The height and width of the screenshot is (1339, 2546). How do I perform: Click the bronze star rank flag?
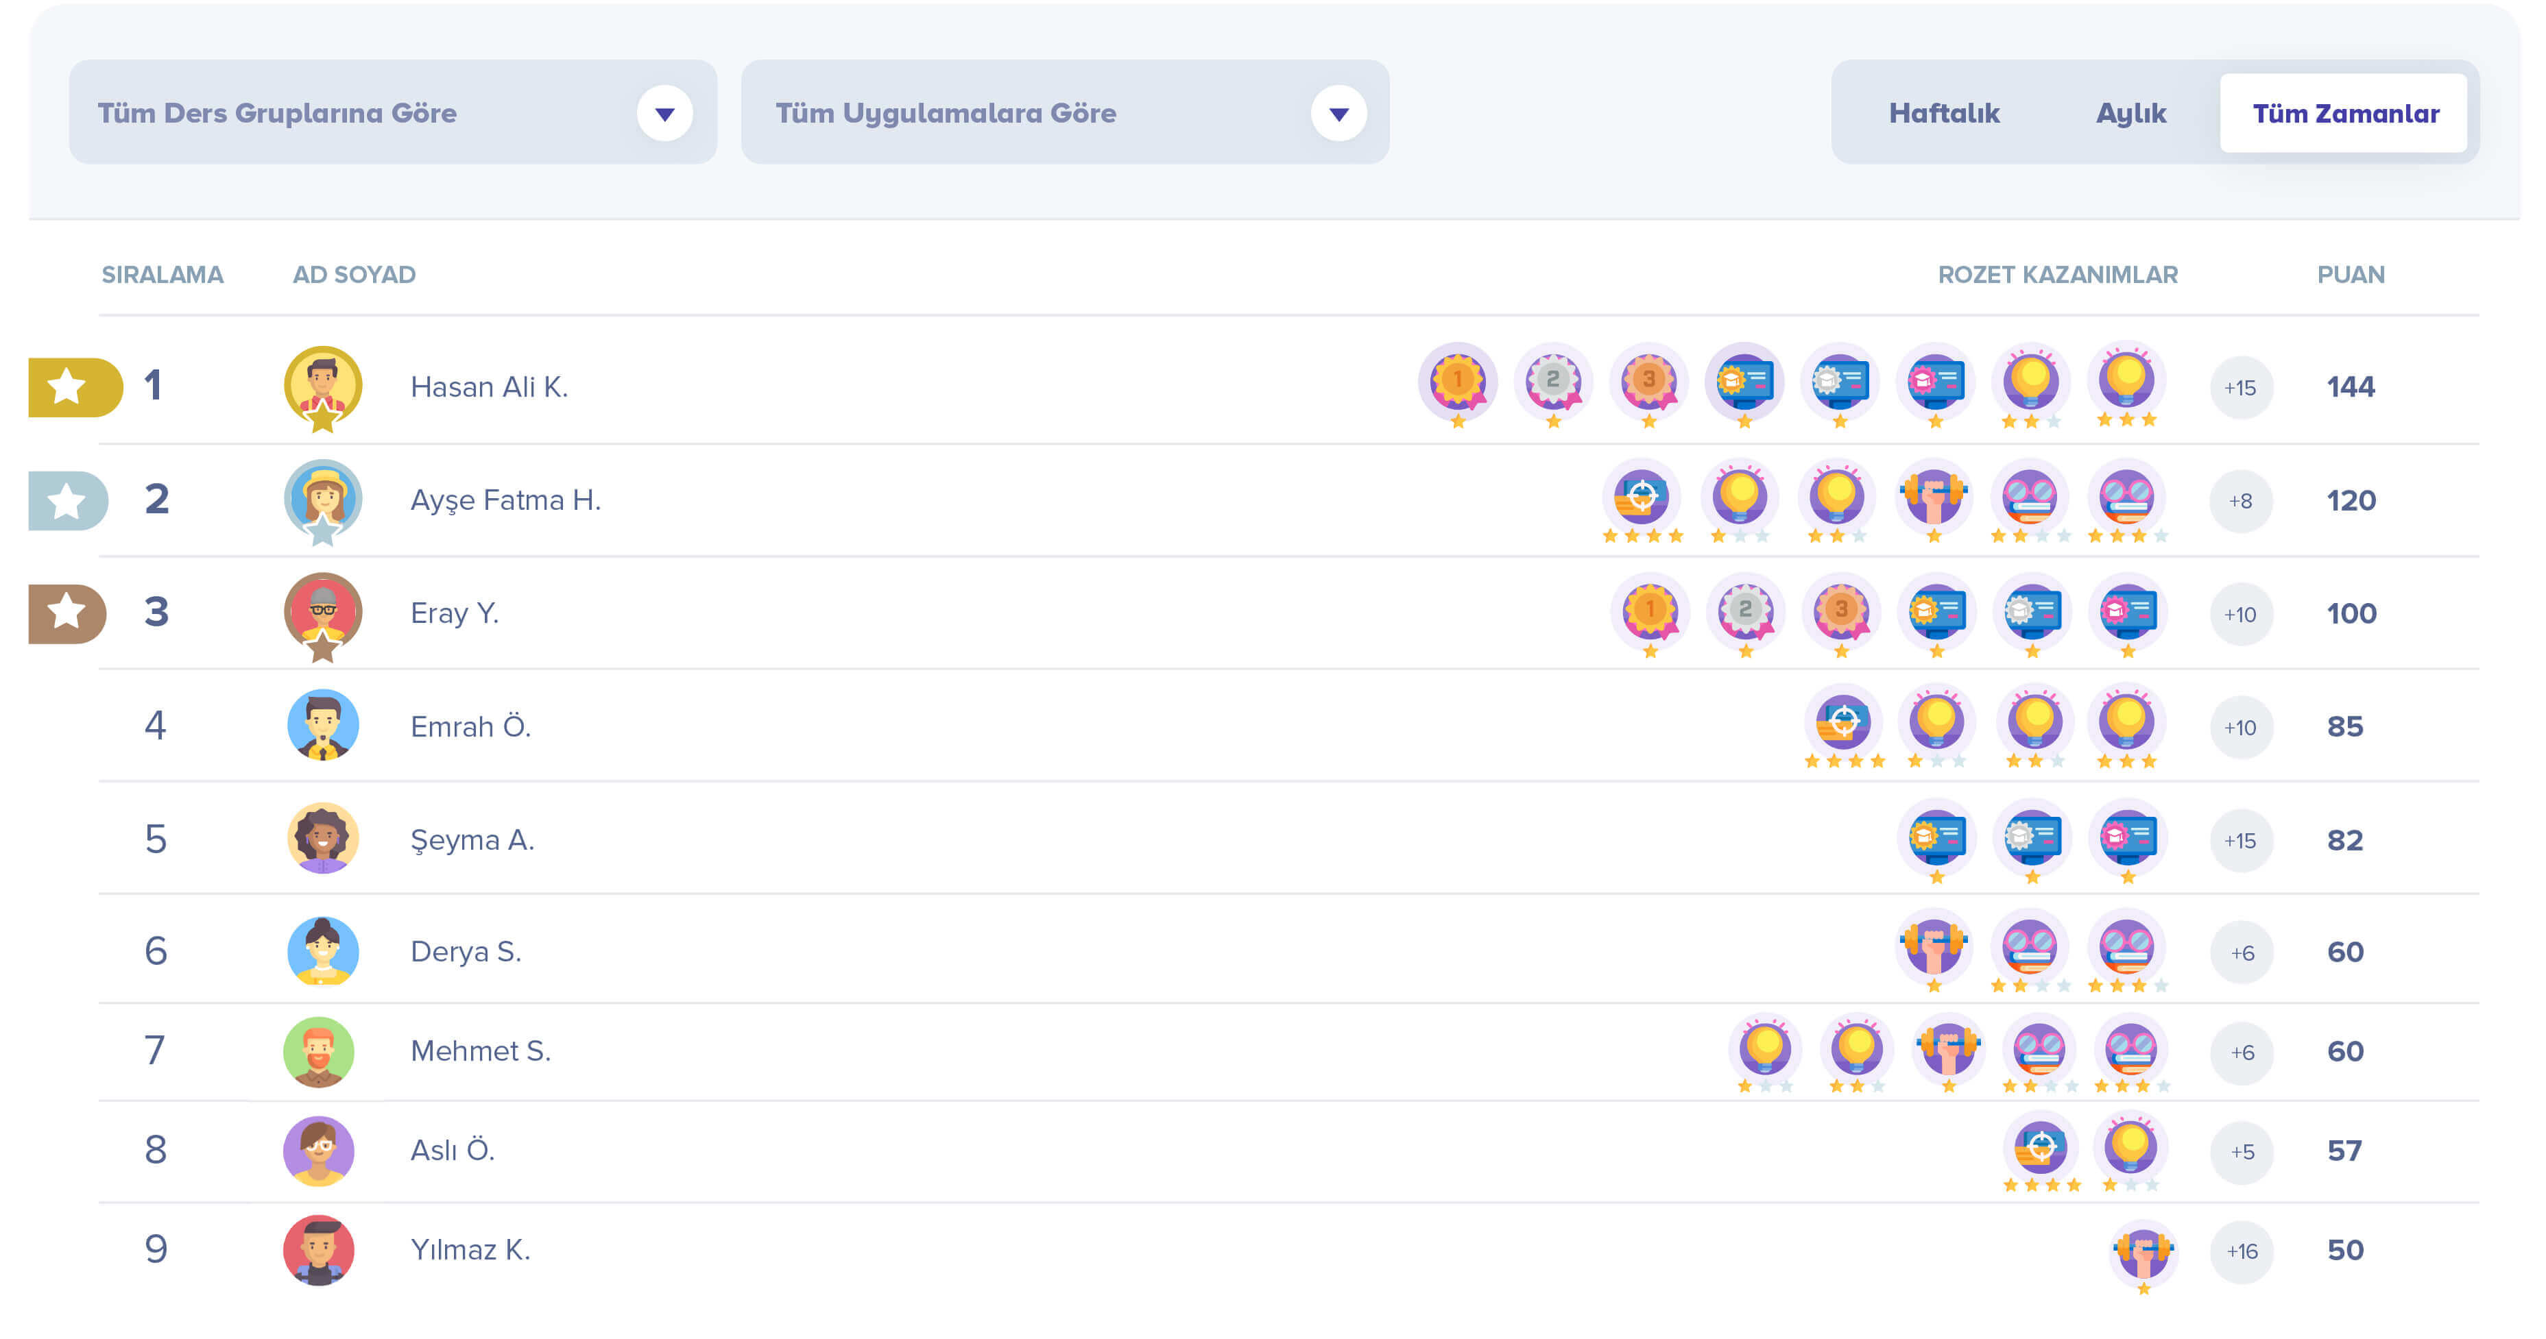click(67, 612)
